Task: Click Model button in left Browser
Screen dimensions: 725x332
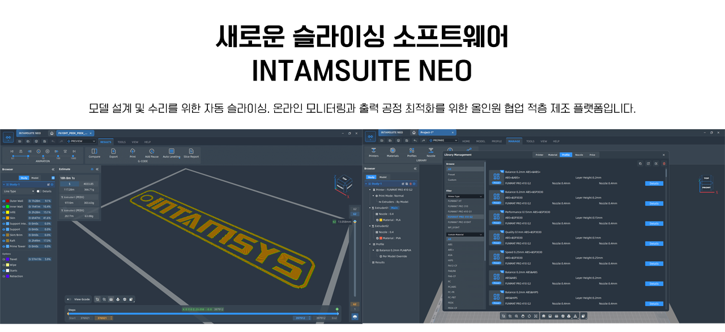Action: 35,178
